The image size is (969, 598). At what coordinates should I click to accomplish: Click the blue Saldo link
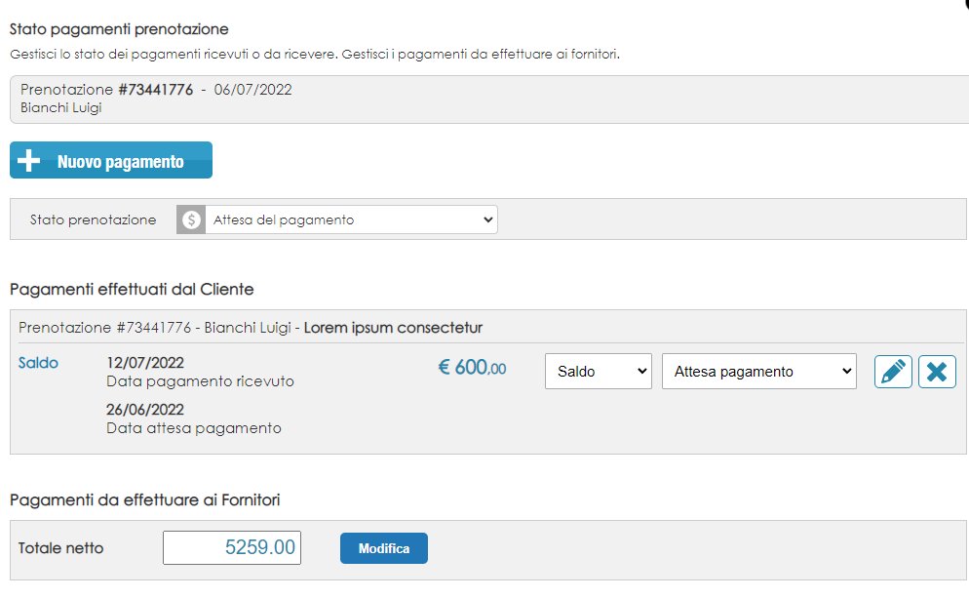[38, 363]
